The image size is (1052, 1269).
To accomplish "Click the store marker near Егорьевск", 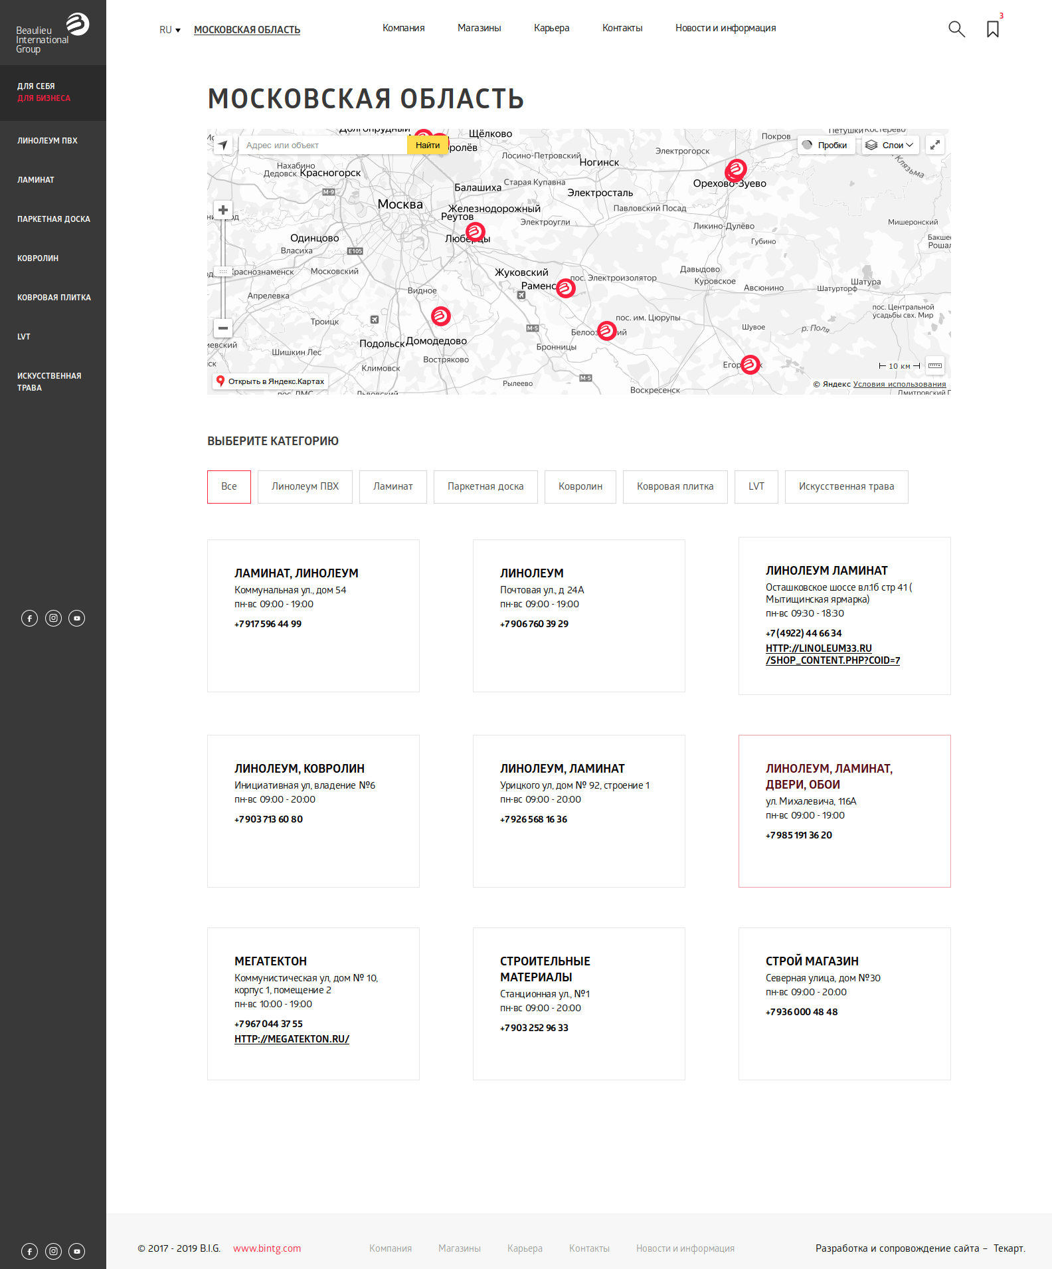I will [x=750, y=365].
